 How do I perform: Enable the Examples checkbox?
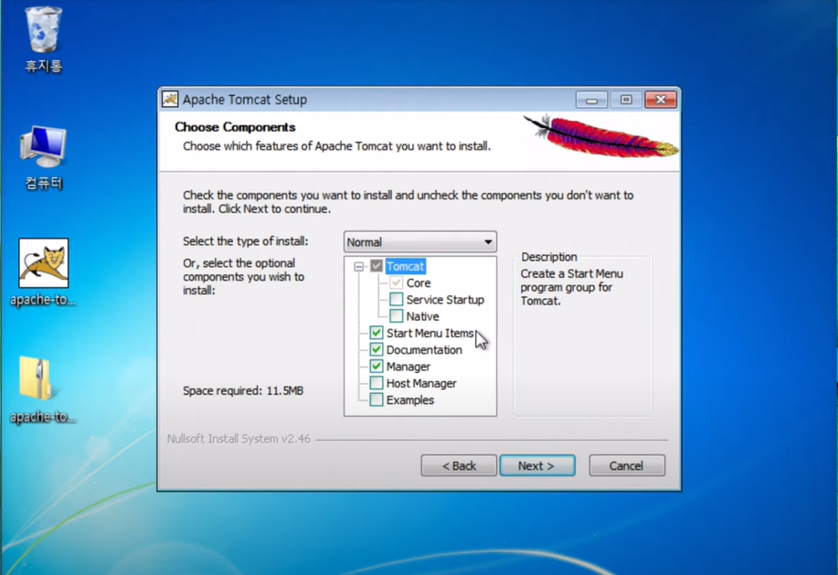click(377, 399)
